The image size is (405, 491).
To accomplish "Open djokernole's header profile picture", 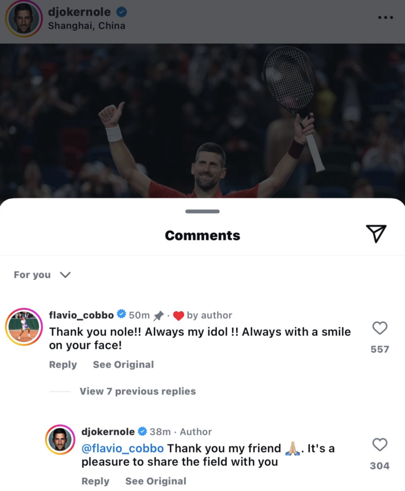I will 24,19.
